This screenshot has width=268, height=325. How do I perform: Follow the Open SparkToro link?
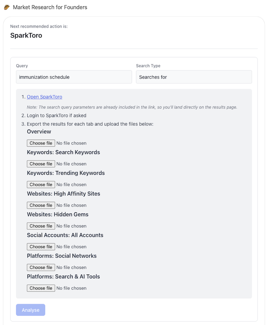pos(44,97)
